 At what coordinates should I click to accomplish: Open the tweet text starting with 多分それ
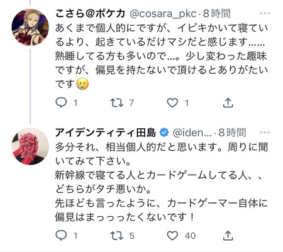(161, 182)
